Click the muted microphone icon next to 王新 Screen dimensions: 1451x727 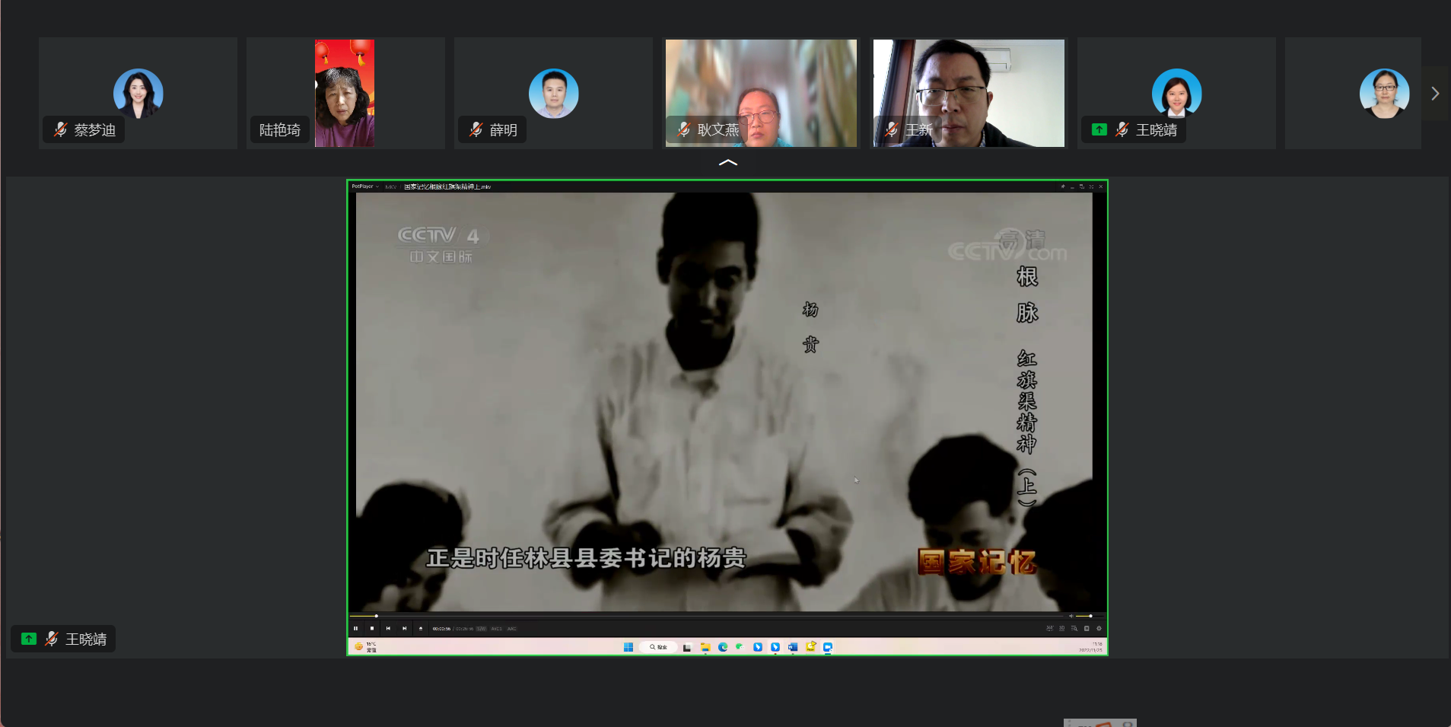[x=892, y=130]
